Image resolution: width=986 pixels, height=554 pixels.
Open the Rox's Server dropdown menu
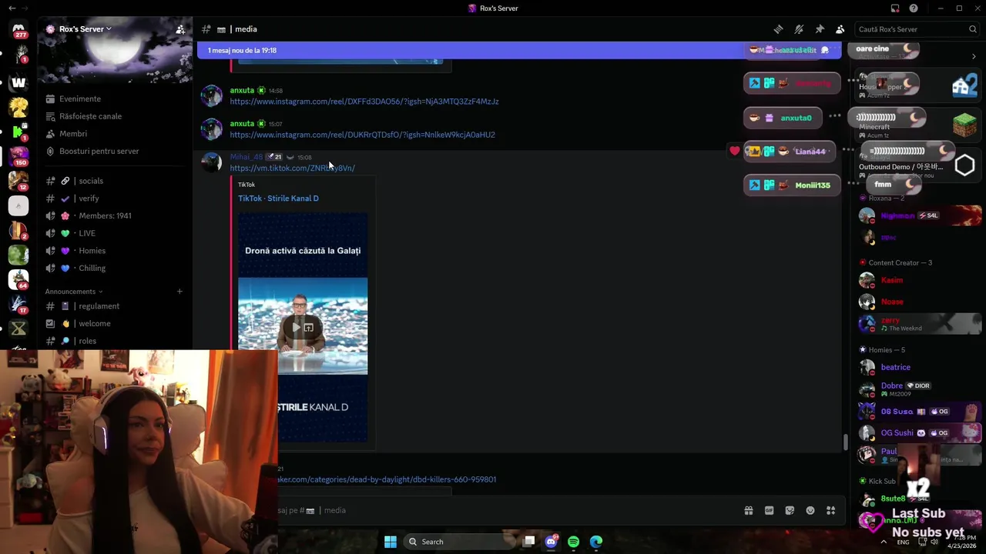[85, 29]
